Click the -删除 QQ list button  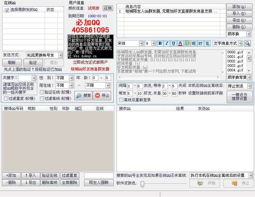[x=11, y=183]
